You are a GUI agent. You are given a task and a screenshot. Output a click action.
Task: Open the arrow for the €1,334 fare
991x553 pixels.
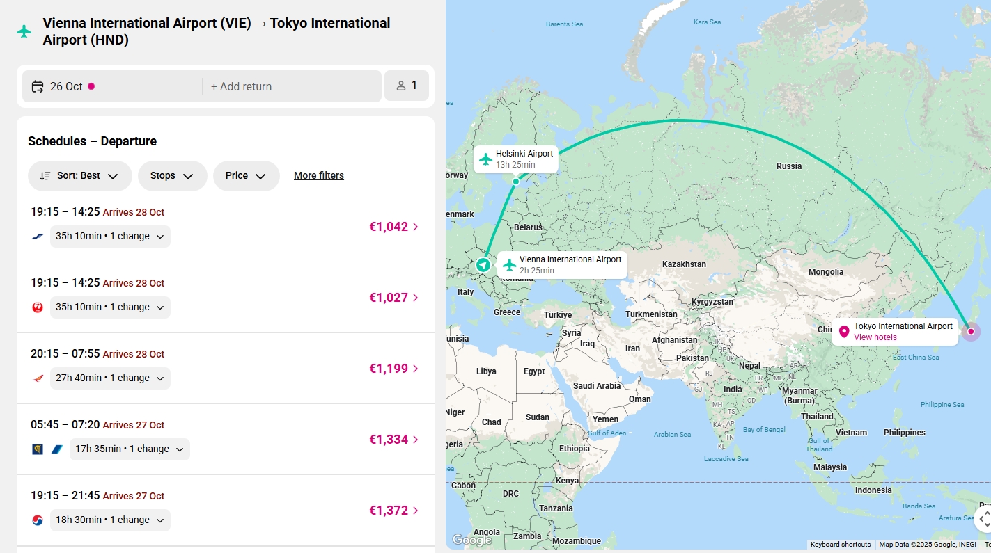416,440
